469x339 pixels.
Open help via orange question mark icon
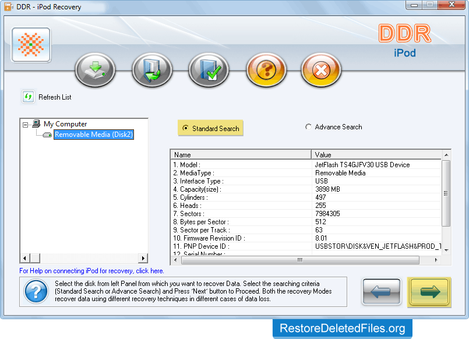266,70
